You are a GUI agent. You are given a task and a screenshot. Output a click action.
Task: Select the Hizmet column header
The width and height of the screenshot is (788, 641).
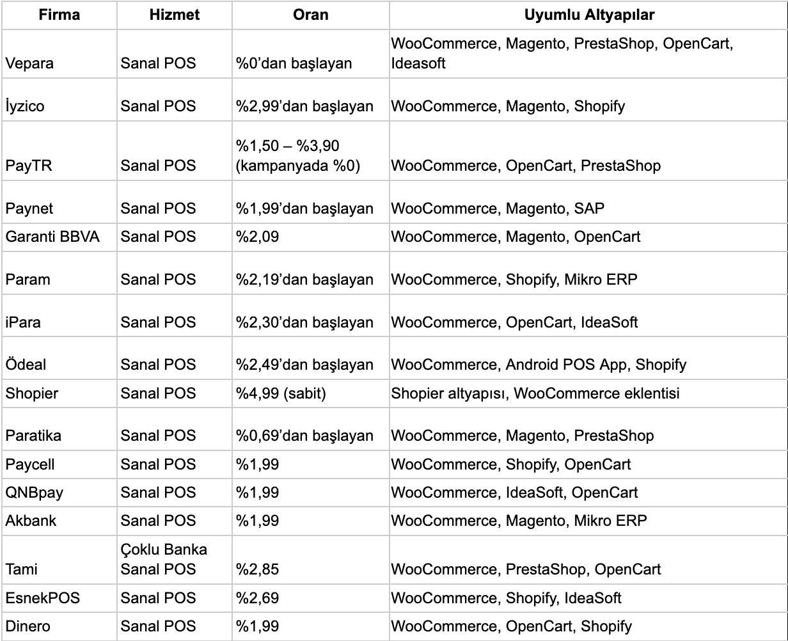tap(174, 15)
